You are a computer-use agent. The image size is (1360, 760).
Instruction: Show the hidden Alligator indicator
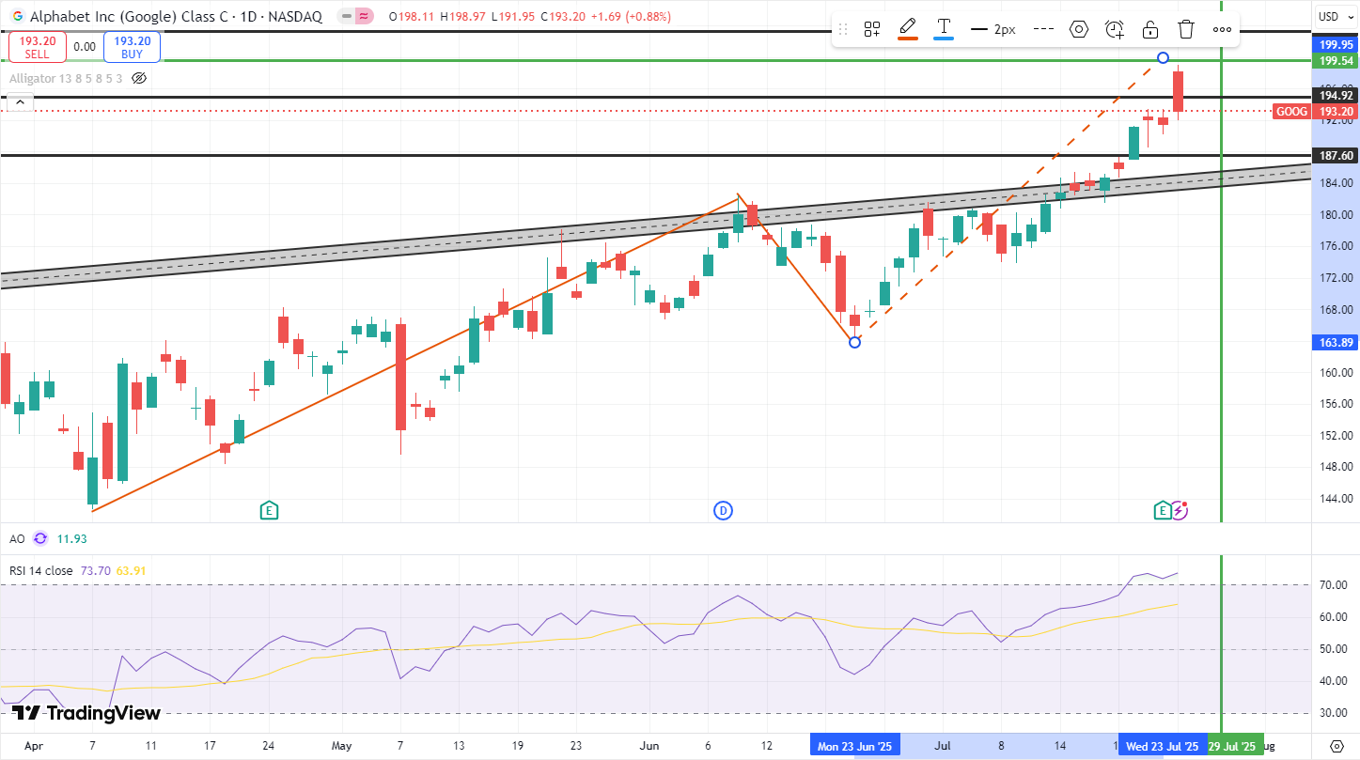[x=139, y=79]
